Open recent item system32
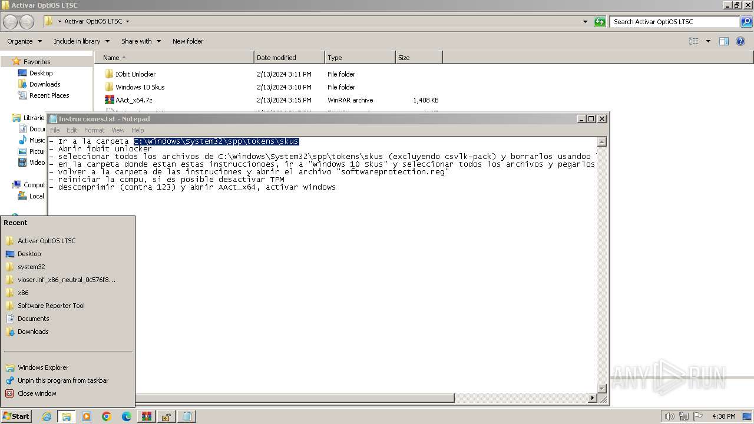 click(x=68, y=267)
